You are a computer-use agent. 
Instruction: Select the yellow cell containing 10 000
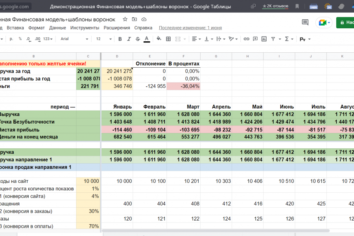88,181
